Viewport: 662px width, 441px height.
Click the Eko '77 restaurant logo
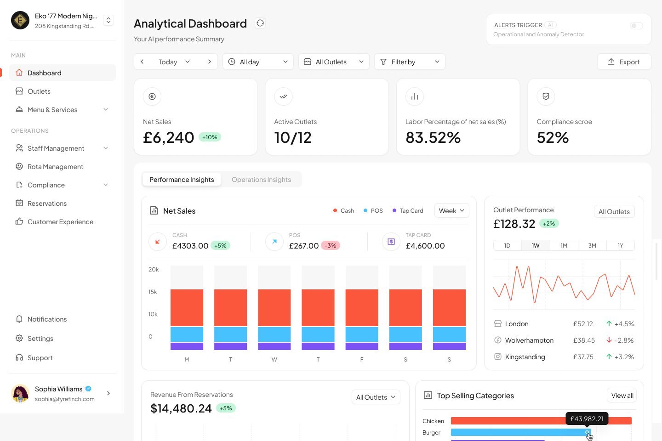pyautogui.click(x=20, y=20)
